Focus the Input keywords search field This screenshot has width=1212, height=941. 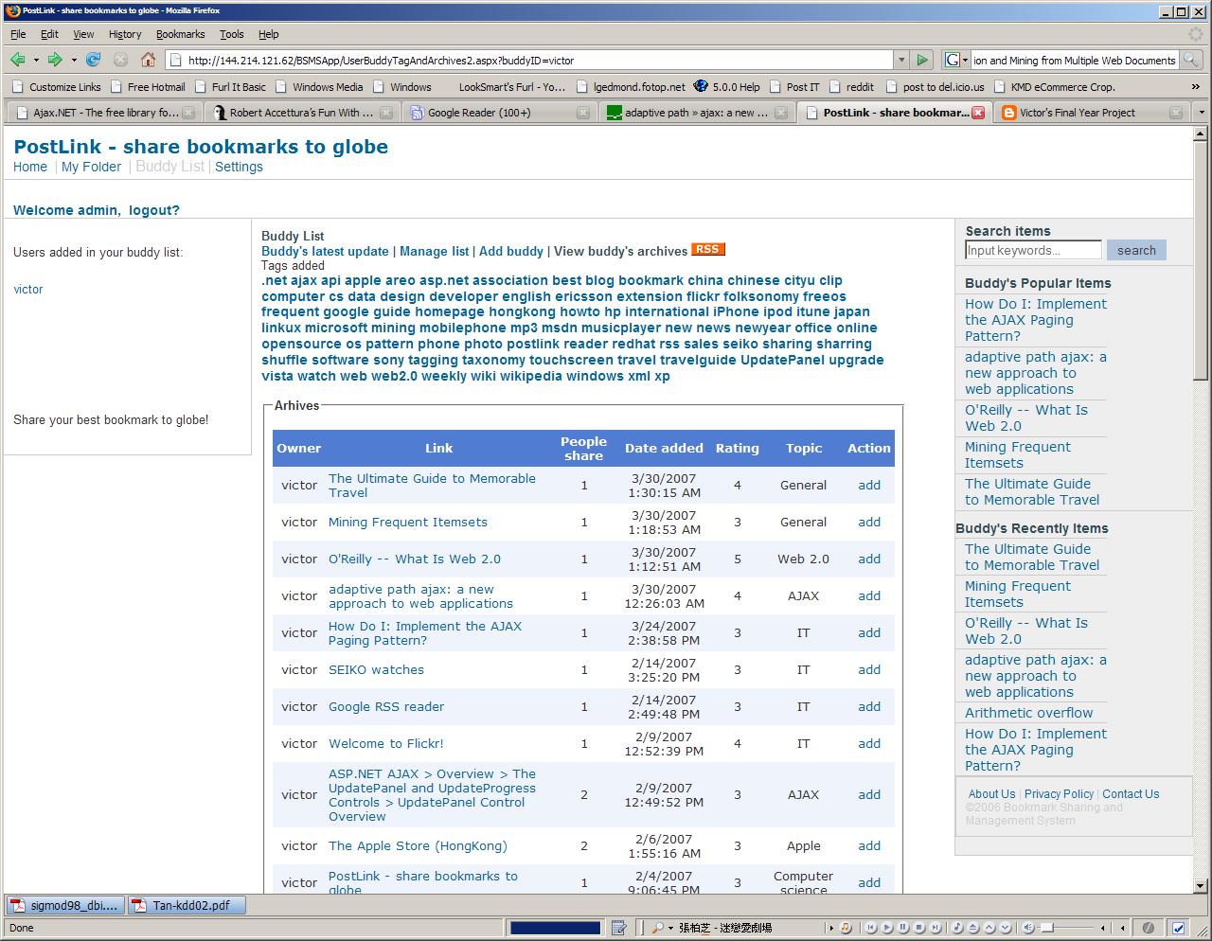click(x=1033, y=250)
